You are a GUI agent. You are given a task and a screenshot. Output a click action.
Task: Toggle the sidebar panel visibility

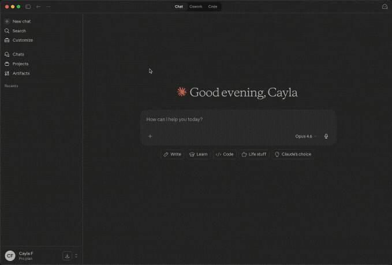tap(28, 6)
